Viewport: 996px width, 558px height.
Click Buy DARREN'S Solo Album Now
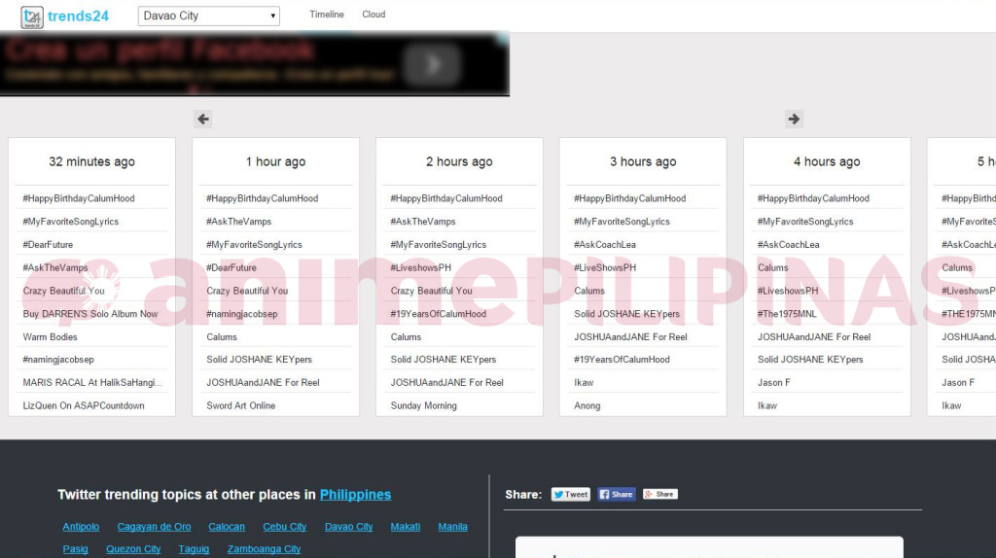click(x=90, y=314)
